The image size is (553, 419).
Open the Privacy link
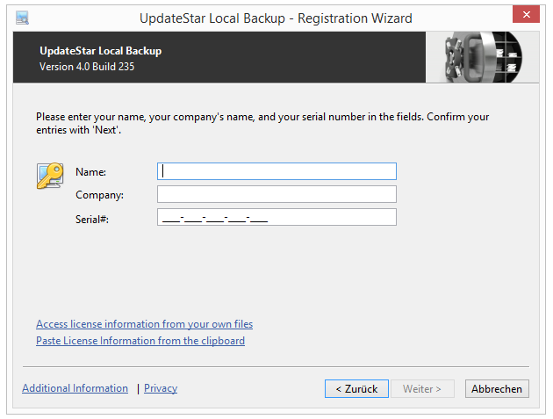(161, 388)
